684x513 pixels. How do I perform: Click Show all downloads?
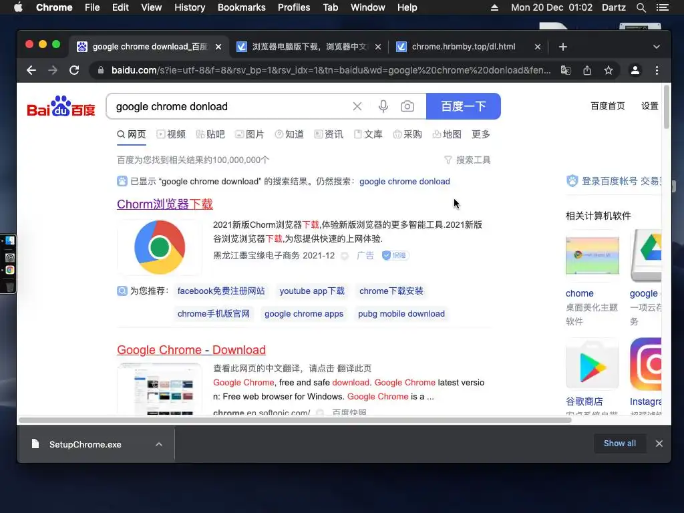(619, 444)
